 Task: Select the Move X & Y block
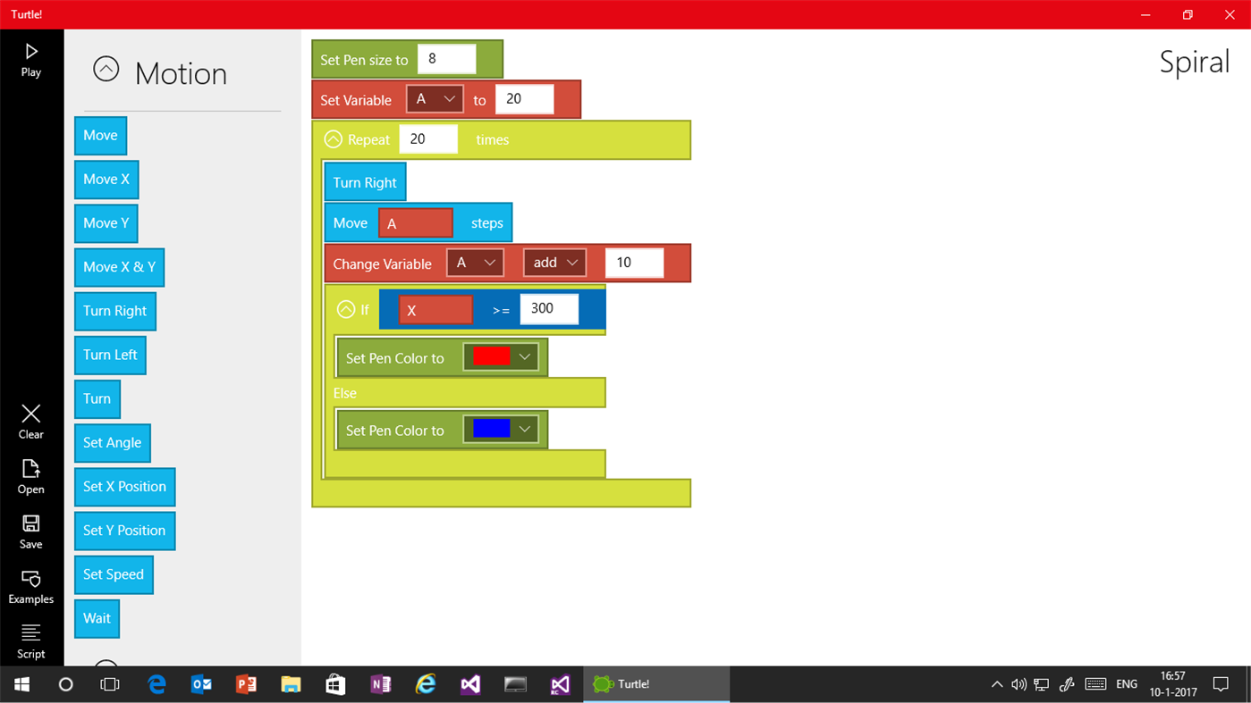119,267
